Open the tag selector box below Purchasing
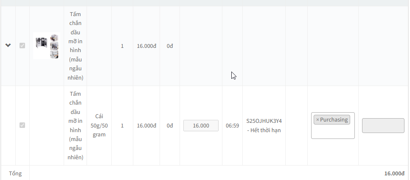410x180 pixels. coord(333,132)
